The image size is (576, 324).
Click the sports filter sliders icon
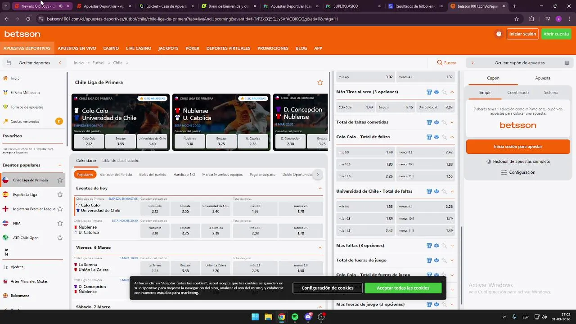click(9, 63)
